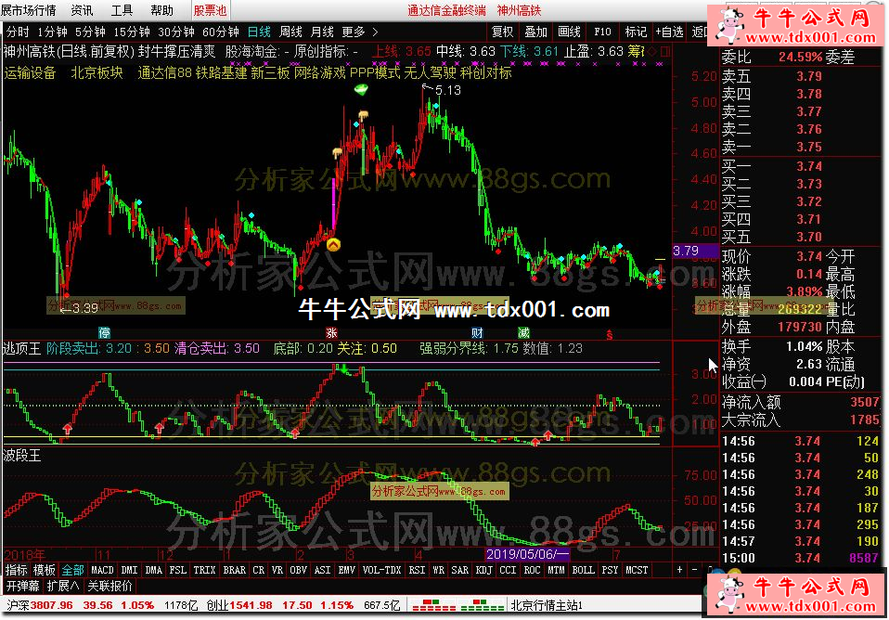
Task: Click the 财 event marker below the chart
Action: [x=477, y=333]
